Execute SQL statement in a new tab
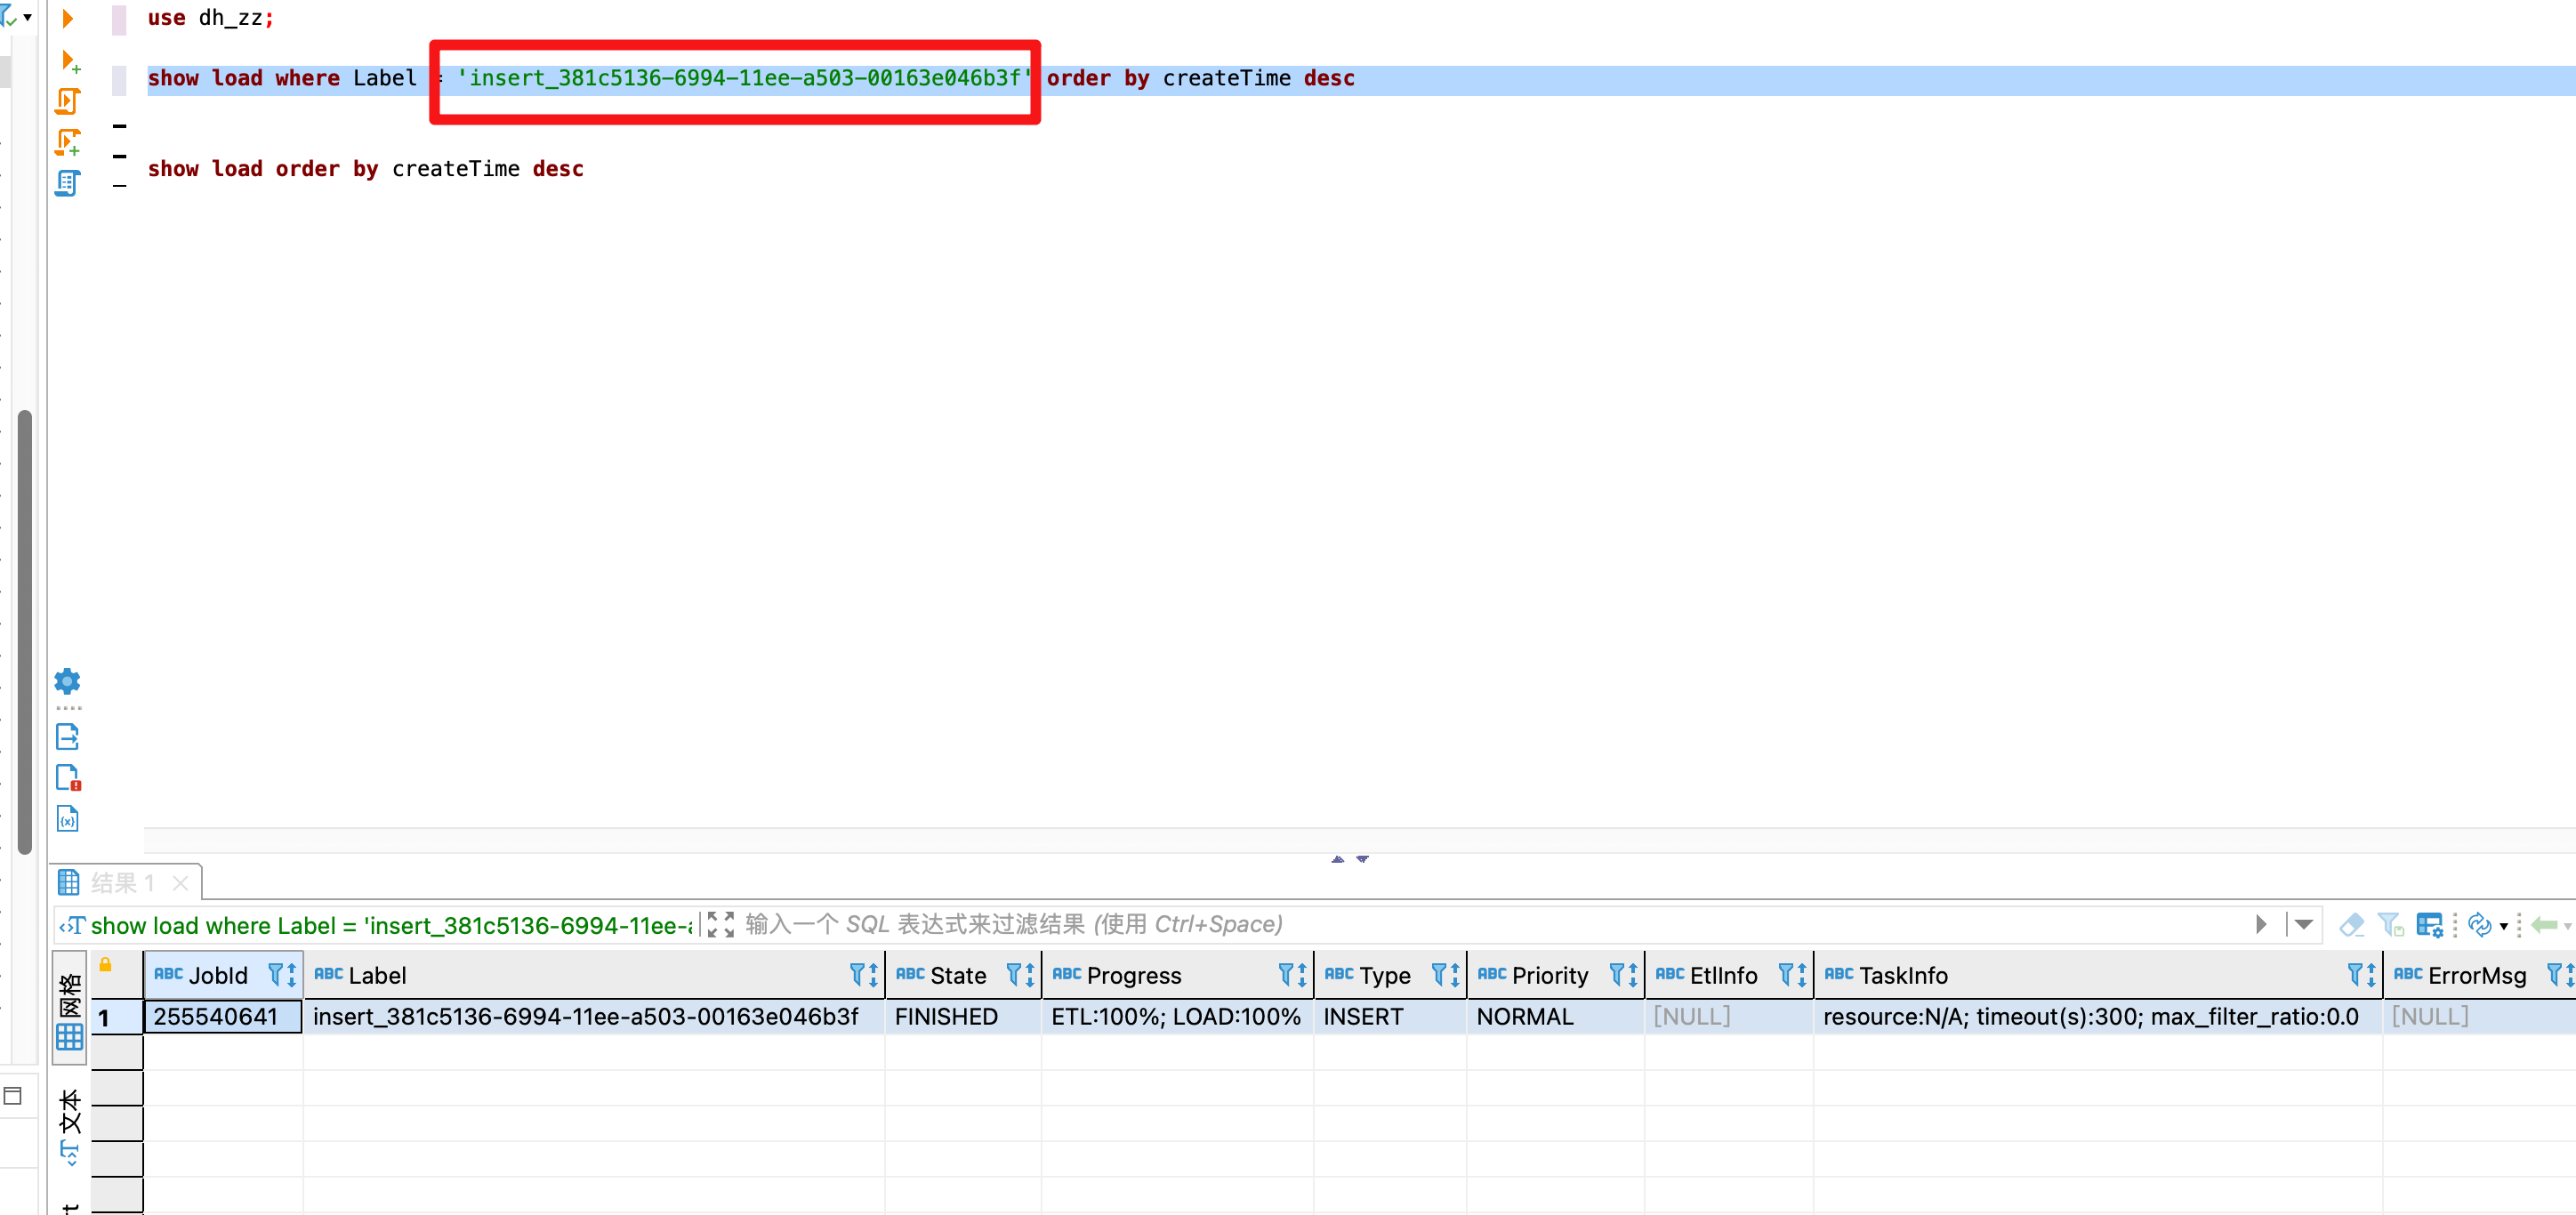 pos(69,61)
